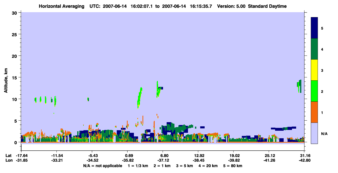This screenshot has height=173, width=338.
Task: Click the altitude tick label "15"
Action: pyautogui.click(x=15, y=78)
